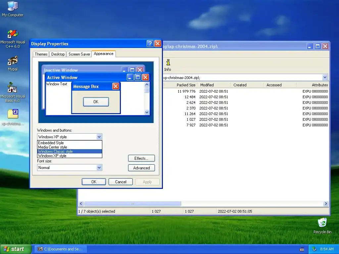Switch to the Themes tab

tap(41, 54)
